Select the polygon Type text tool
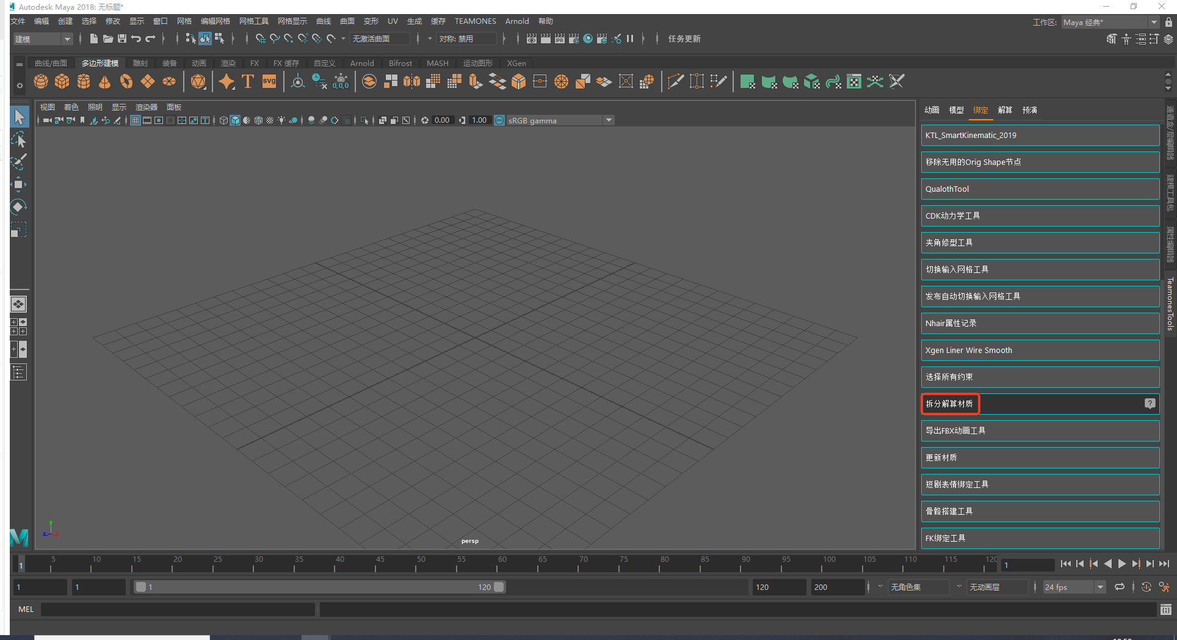This screenshot has width=1177, height=640. click(x=248, y=81)
